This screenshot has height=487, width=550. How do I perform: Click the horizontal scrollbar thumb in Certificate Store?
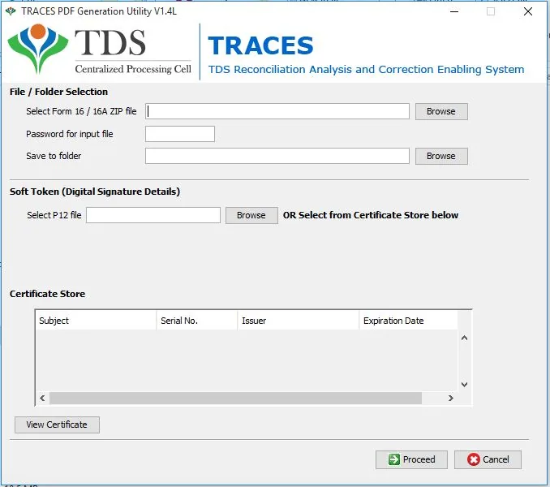(235, 398)
